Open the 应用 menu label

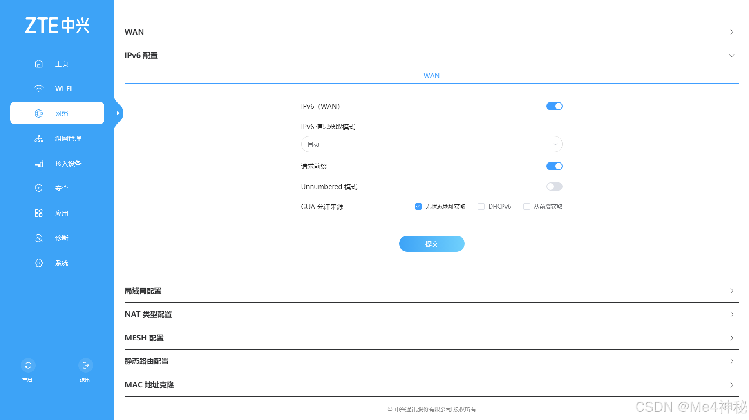62,213
